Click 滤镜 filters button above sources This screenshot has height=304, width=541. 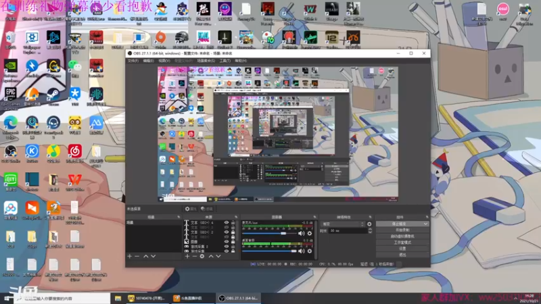[x=207, y=209]
